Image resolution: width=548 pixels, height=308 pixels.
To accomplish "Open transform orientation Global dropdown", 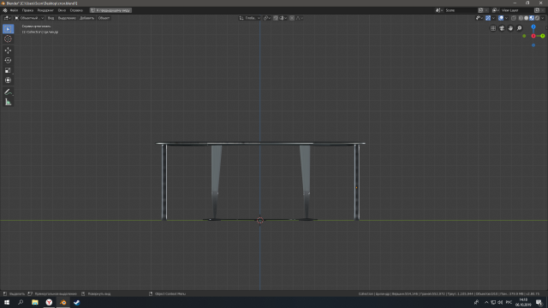I will [x=249, y=18].
